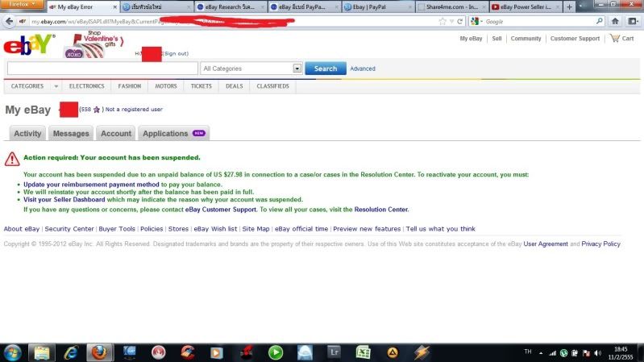Select the DEALS menu item
This screenshot has width=644, height=362.
tap(234, 86)
